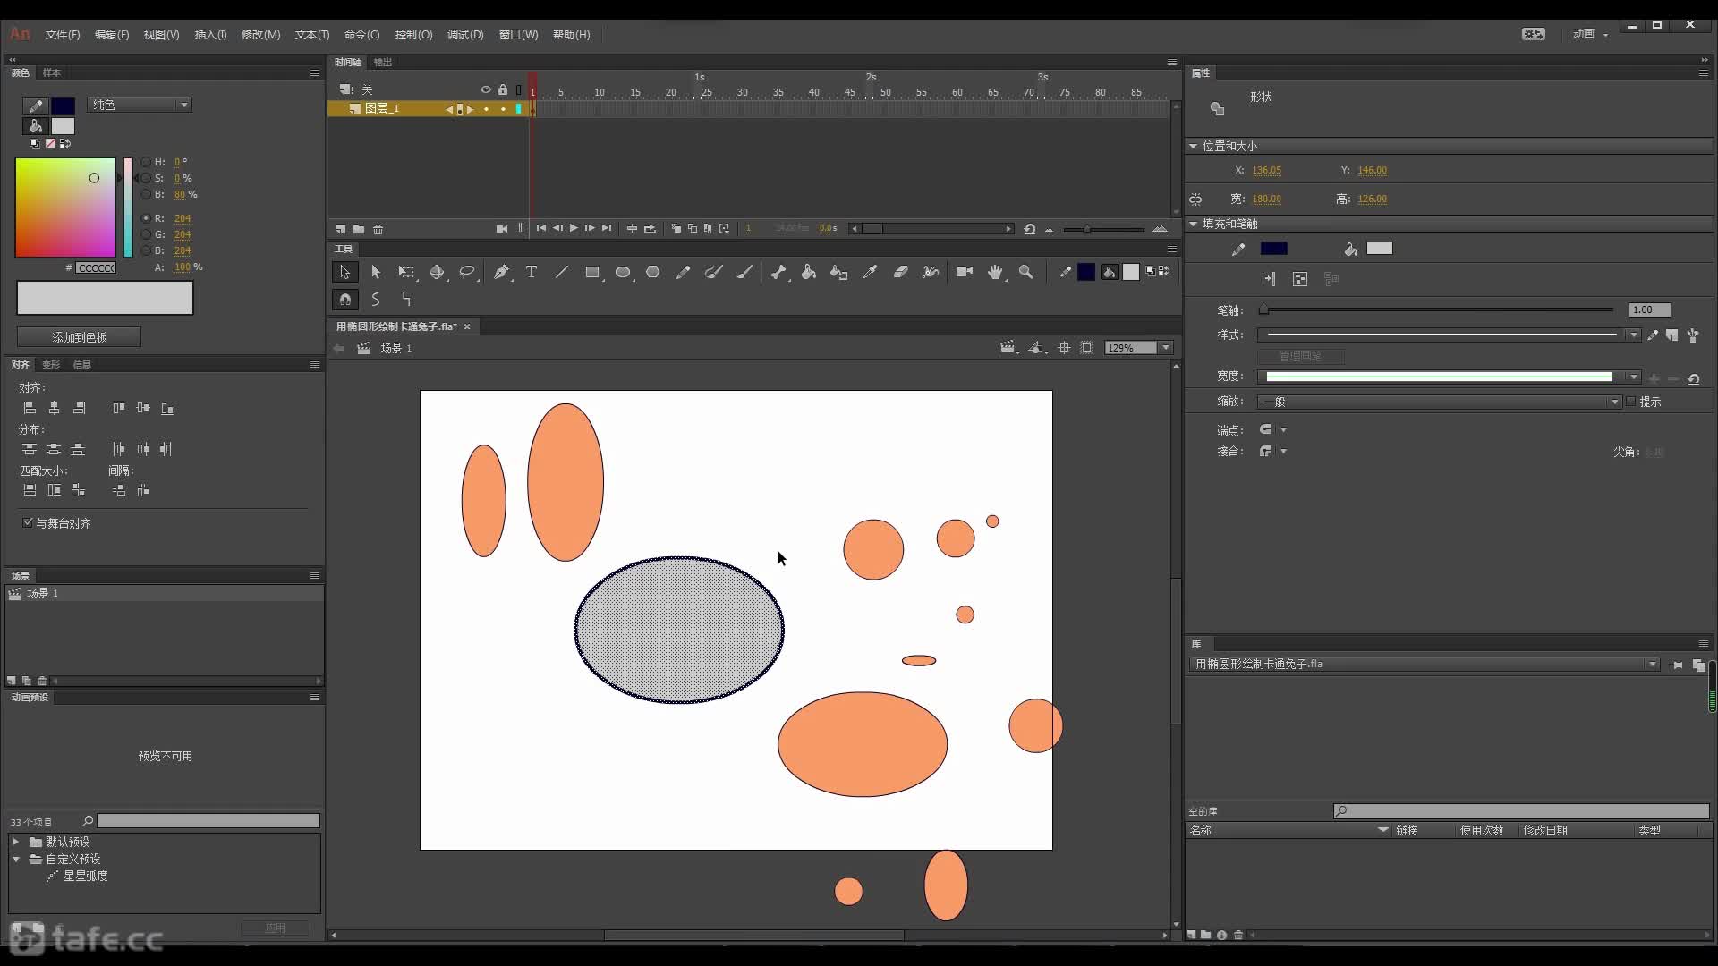Select the Hand tool
The width and height of the screenshot is (1718, 966).
point(995,272)
